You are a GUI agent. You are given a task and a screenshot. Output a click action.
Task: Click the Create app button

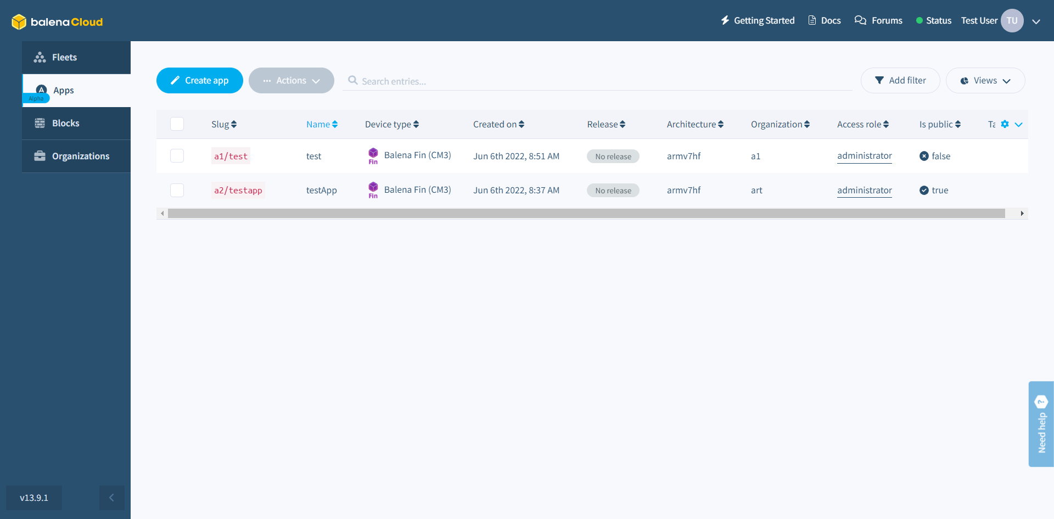[x=199, y=81]
